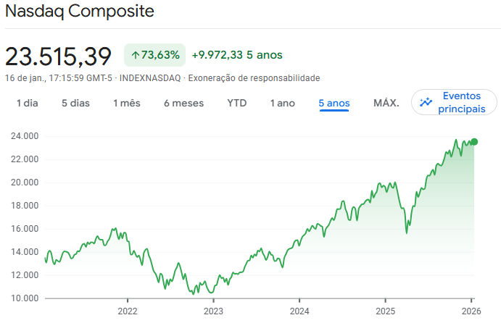Viewport: 501px width, 323px height.
Task: Click the "+9.972,33 5 anos" change text
Action: coord(237,55)
